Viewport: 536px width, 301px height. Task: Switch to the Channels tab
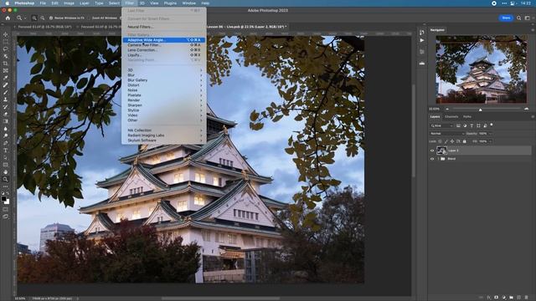pyautogui.click(x=451, y=117)
